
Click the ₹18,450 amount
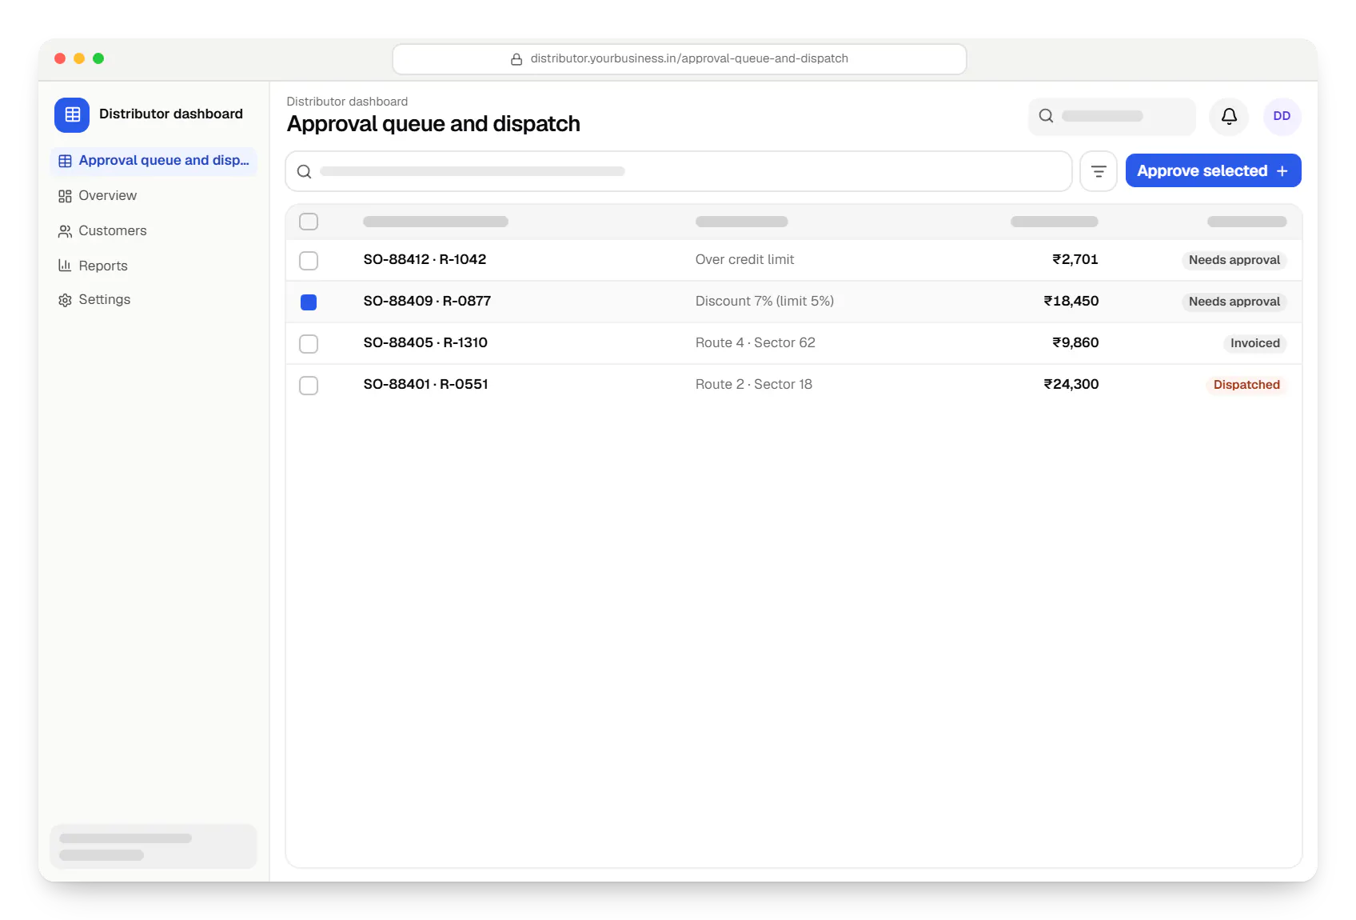click(1071, 302)
